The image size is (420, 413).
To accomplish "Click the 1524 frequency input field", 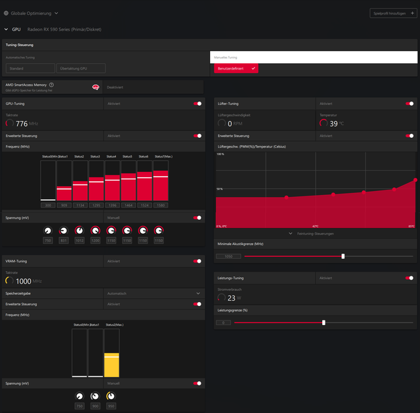I will click(x=144, y=206).
